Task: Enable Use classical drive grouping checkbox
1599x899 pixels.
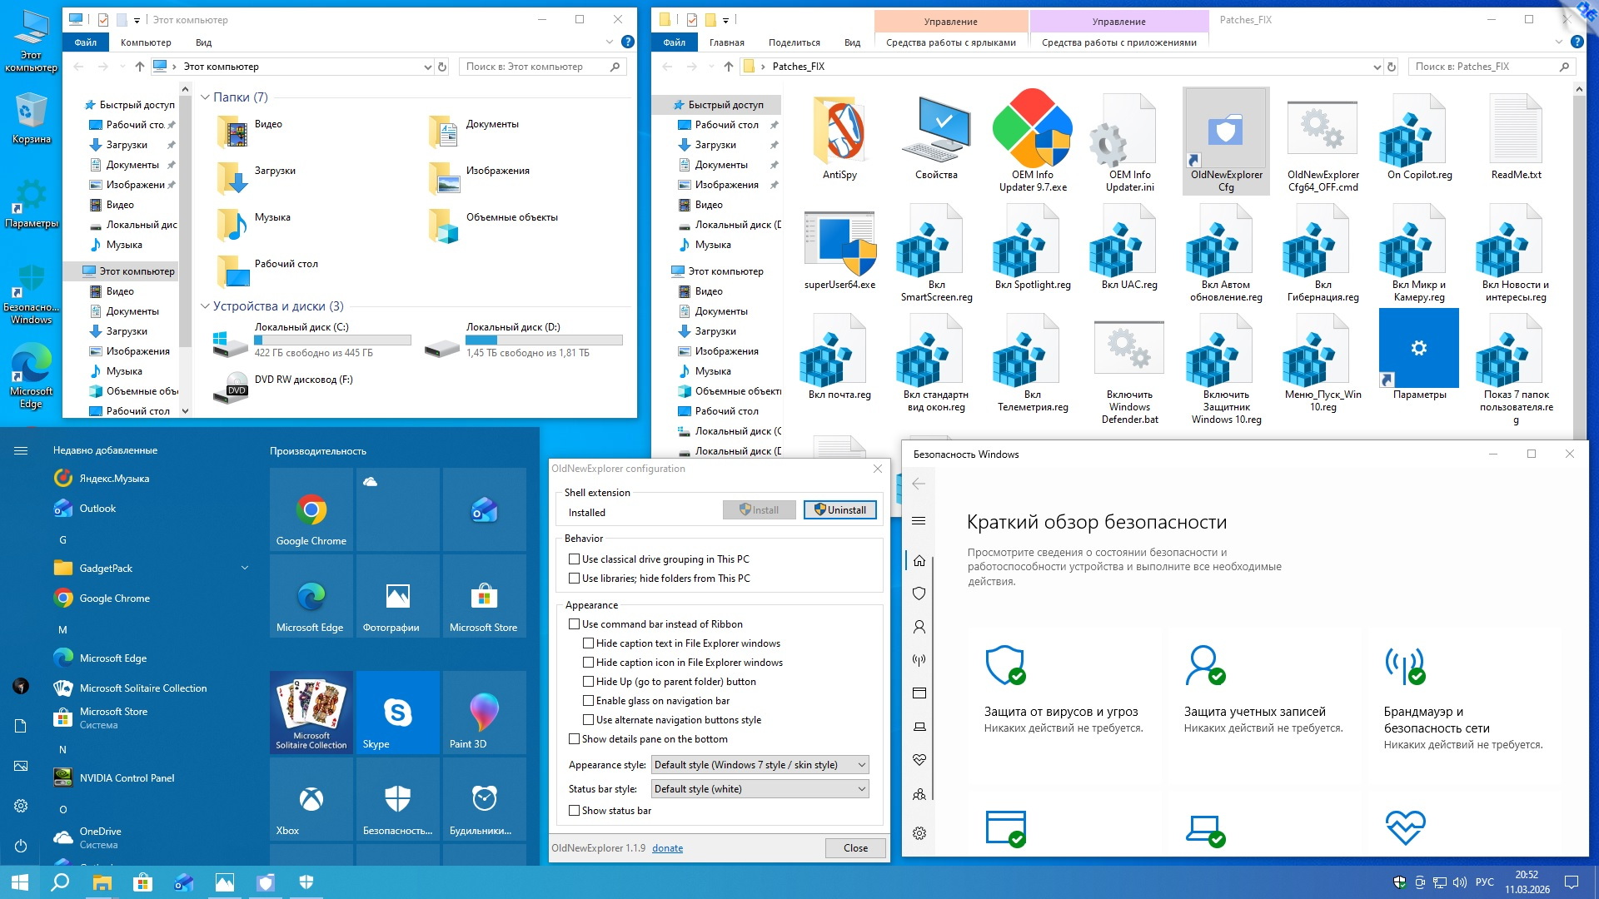Action: coord(575,559)
